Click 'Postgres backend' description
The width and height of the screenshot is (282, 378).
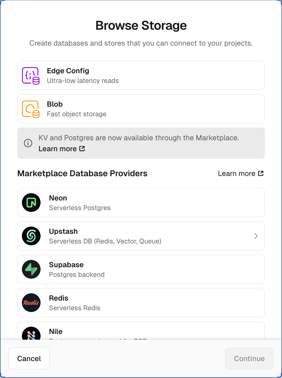(77, 275)
